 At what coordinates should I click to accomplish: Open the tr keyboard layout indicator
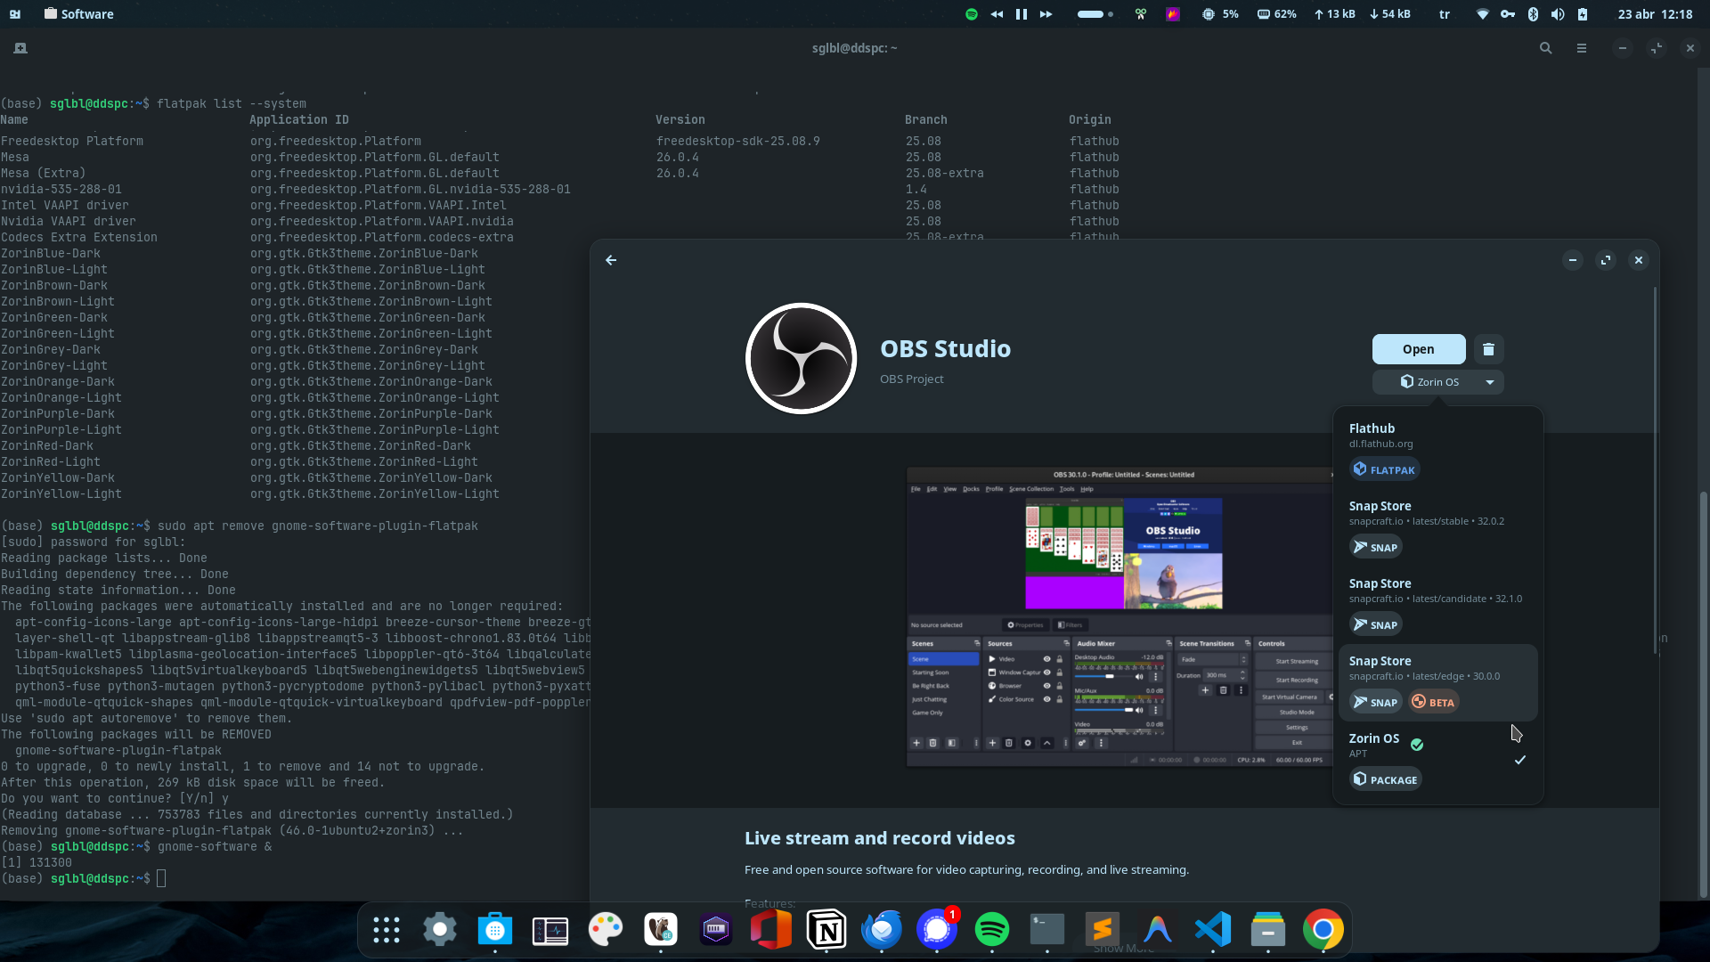(x=1445, y=14)
